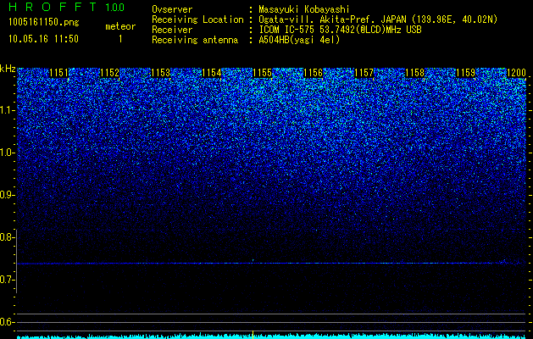Click location text Ogata-vill. Akita-Pref. JAPAN
The height and width of the screenshot is (339, 533).
pyautogui.click(x=332, y=19)
